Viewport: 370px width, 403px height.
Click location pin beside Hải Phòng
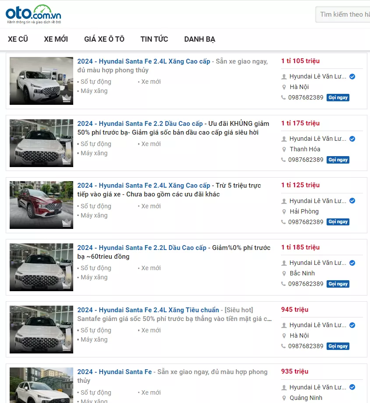tap(284, 211)
